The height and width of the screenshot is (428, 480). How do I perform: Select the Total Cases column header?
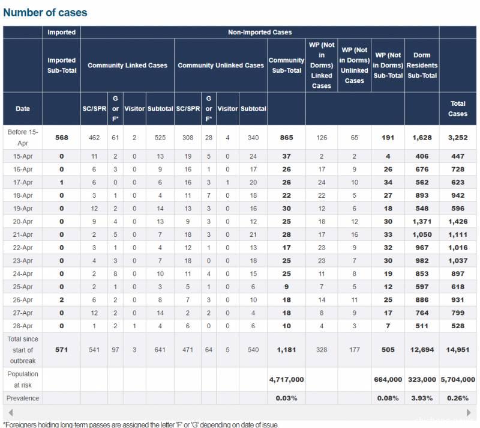point(458,109)
